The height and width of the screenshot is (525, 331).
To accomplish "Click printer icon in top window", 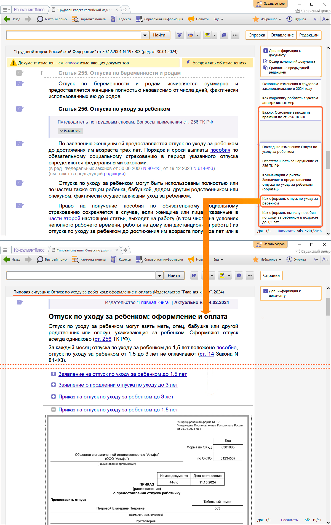I will [190, 35].
